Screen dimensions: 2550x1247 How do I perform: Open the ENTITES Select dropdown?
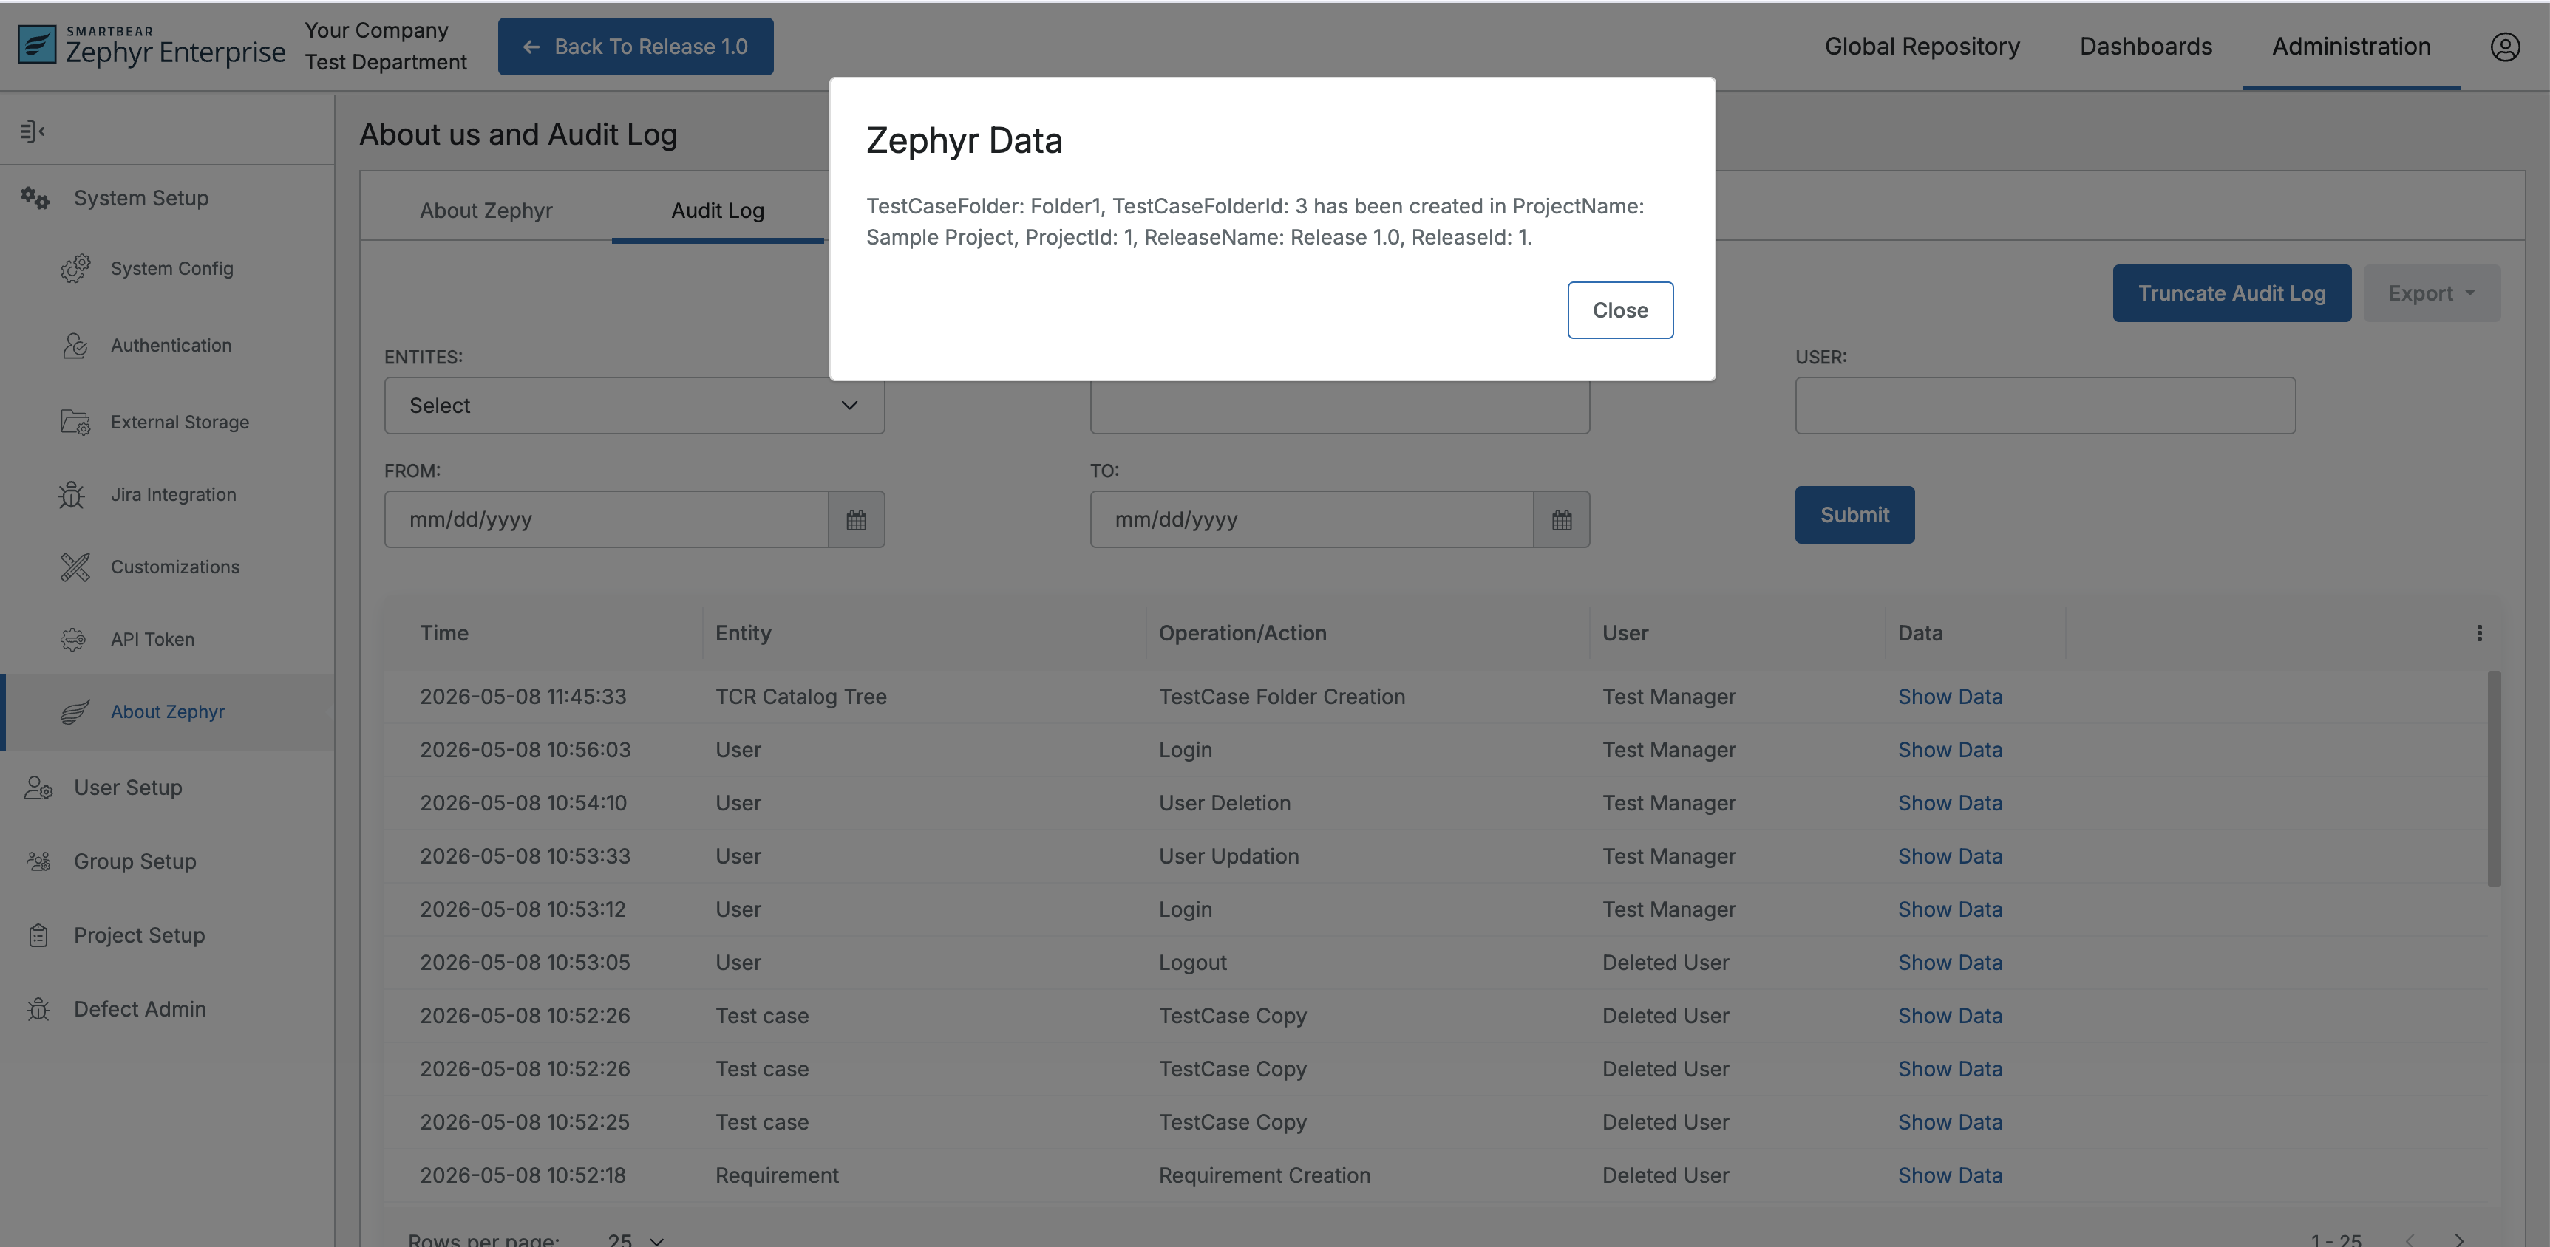[633, 406]
